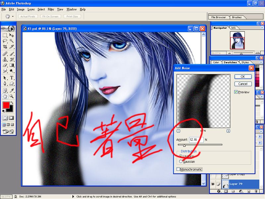Select the Smudge tool

tap(5, 71)
